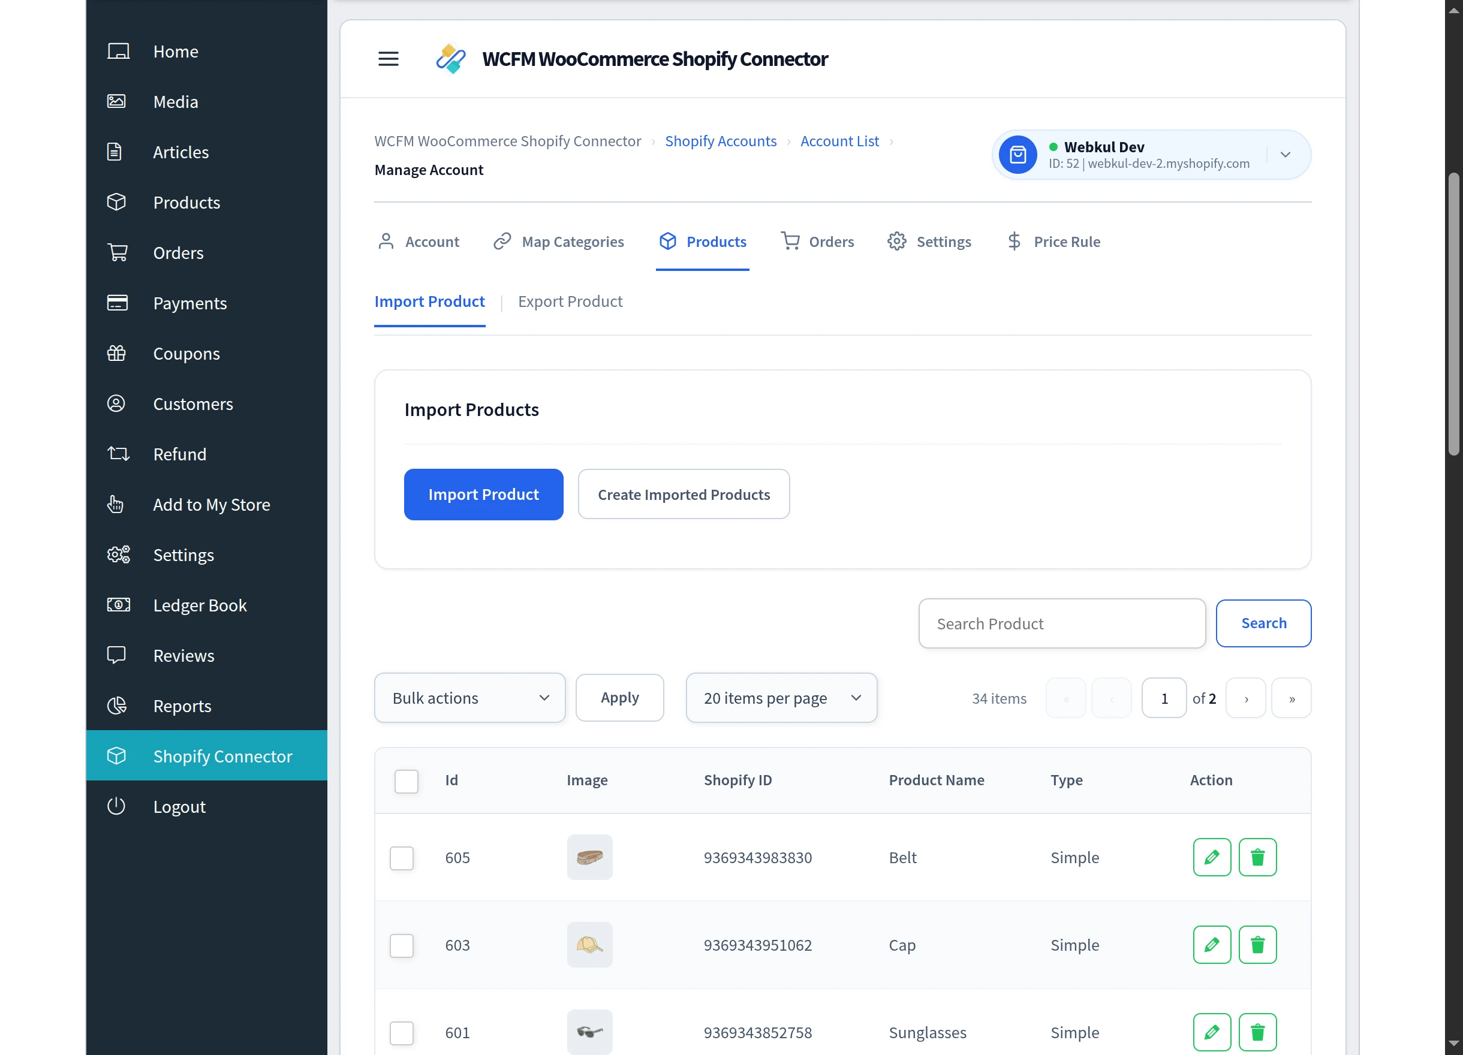Click the Cap product thumbnail
The image size is (1463, 1055).
589,945
